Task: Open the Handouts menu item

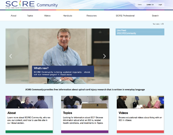Action: click(x=67, y=16)
